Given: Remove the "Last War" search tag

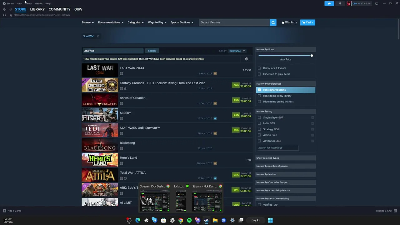Looking at the screenshot, I should click(98, 36).
